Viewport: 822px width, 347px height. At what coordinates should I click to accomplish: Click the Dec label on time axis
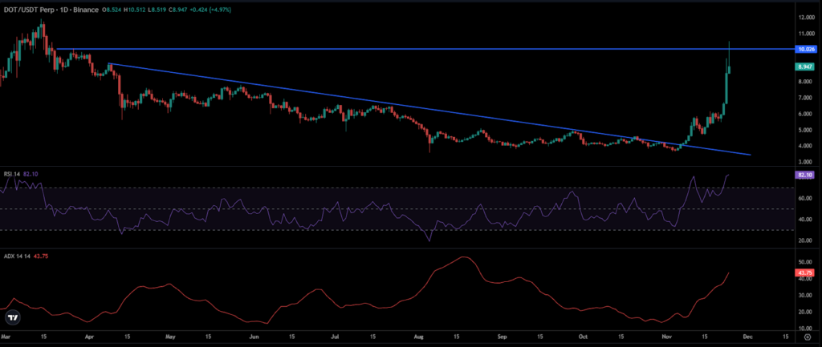748,336
